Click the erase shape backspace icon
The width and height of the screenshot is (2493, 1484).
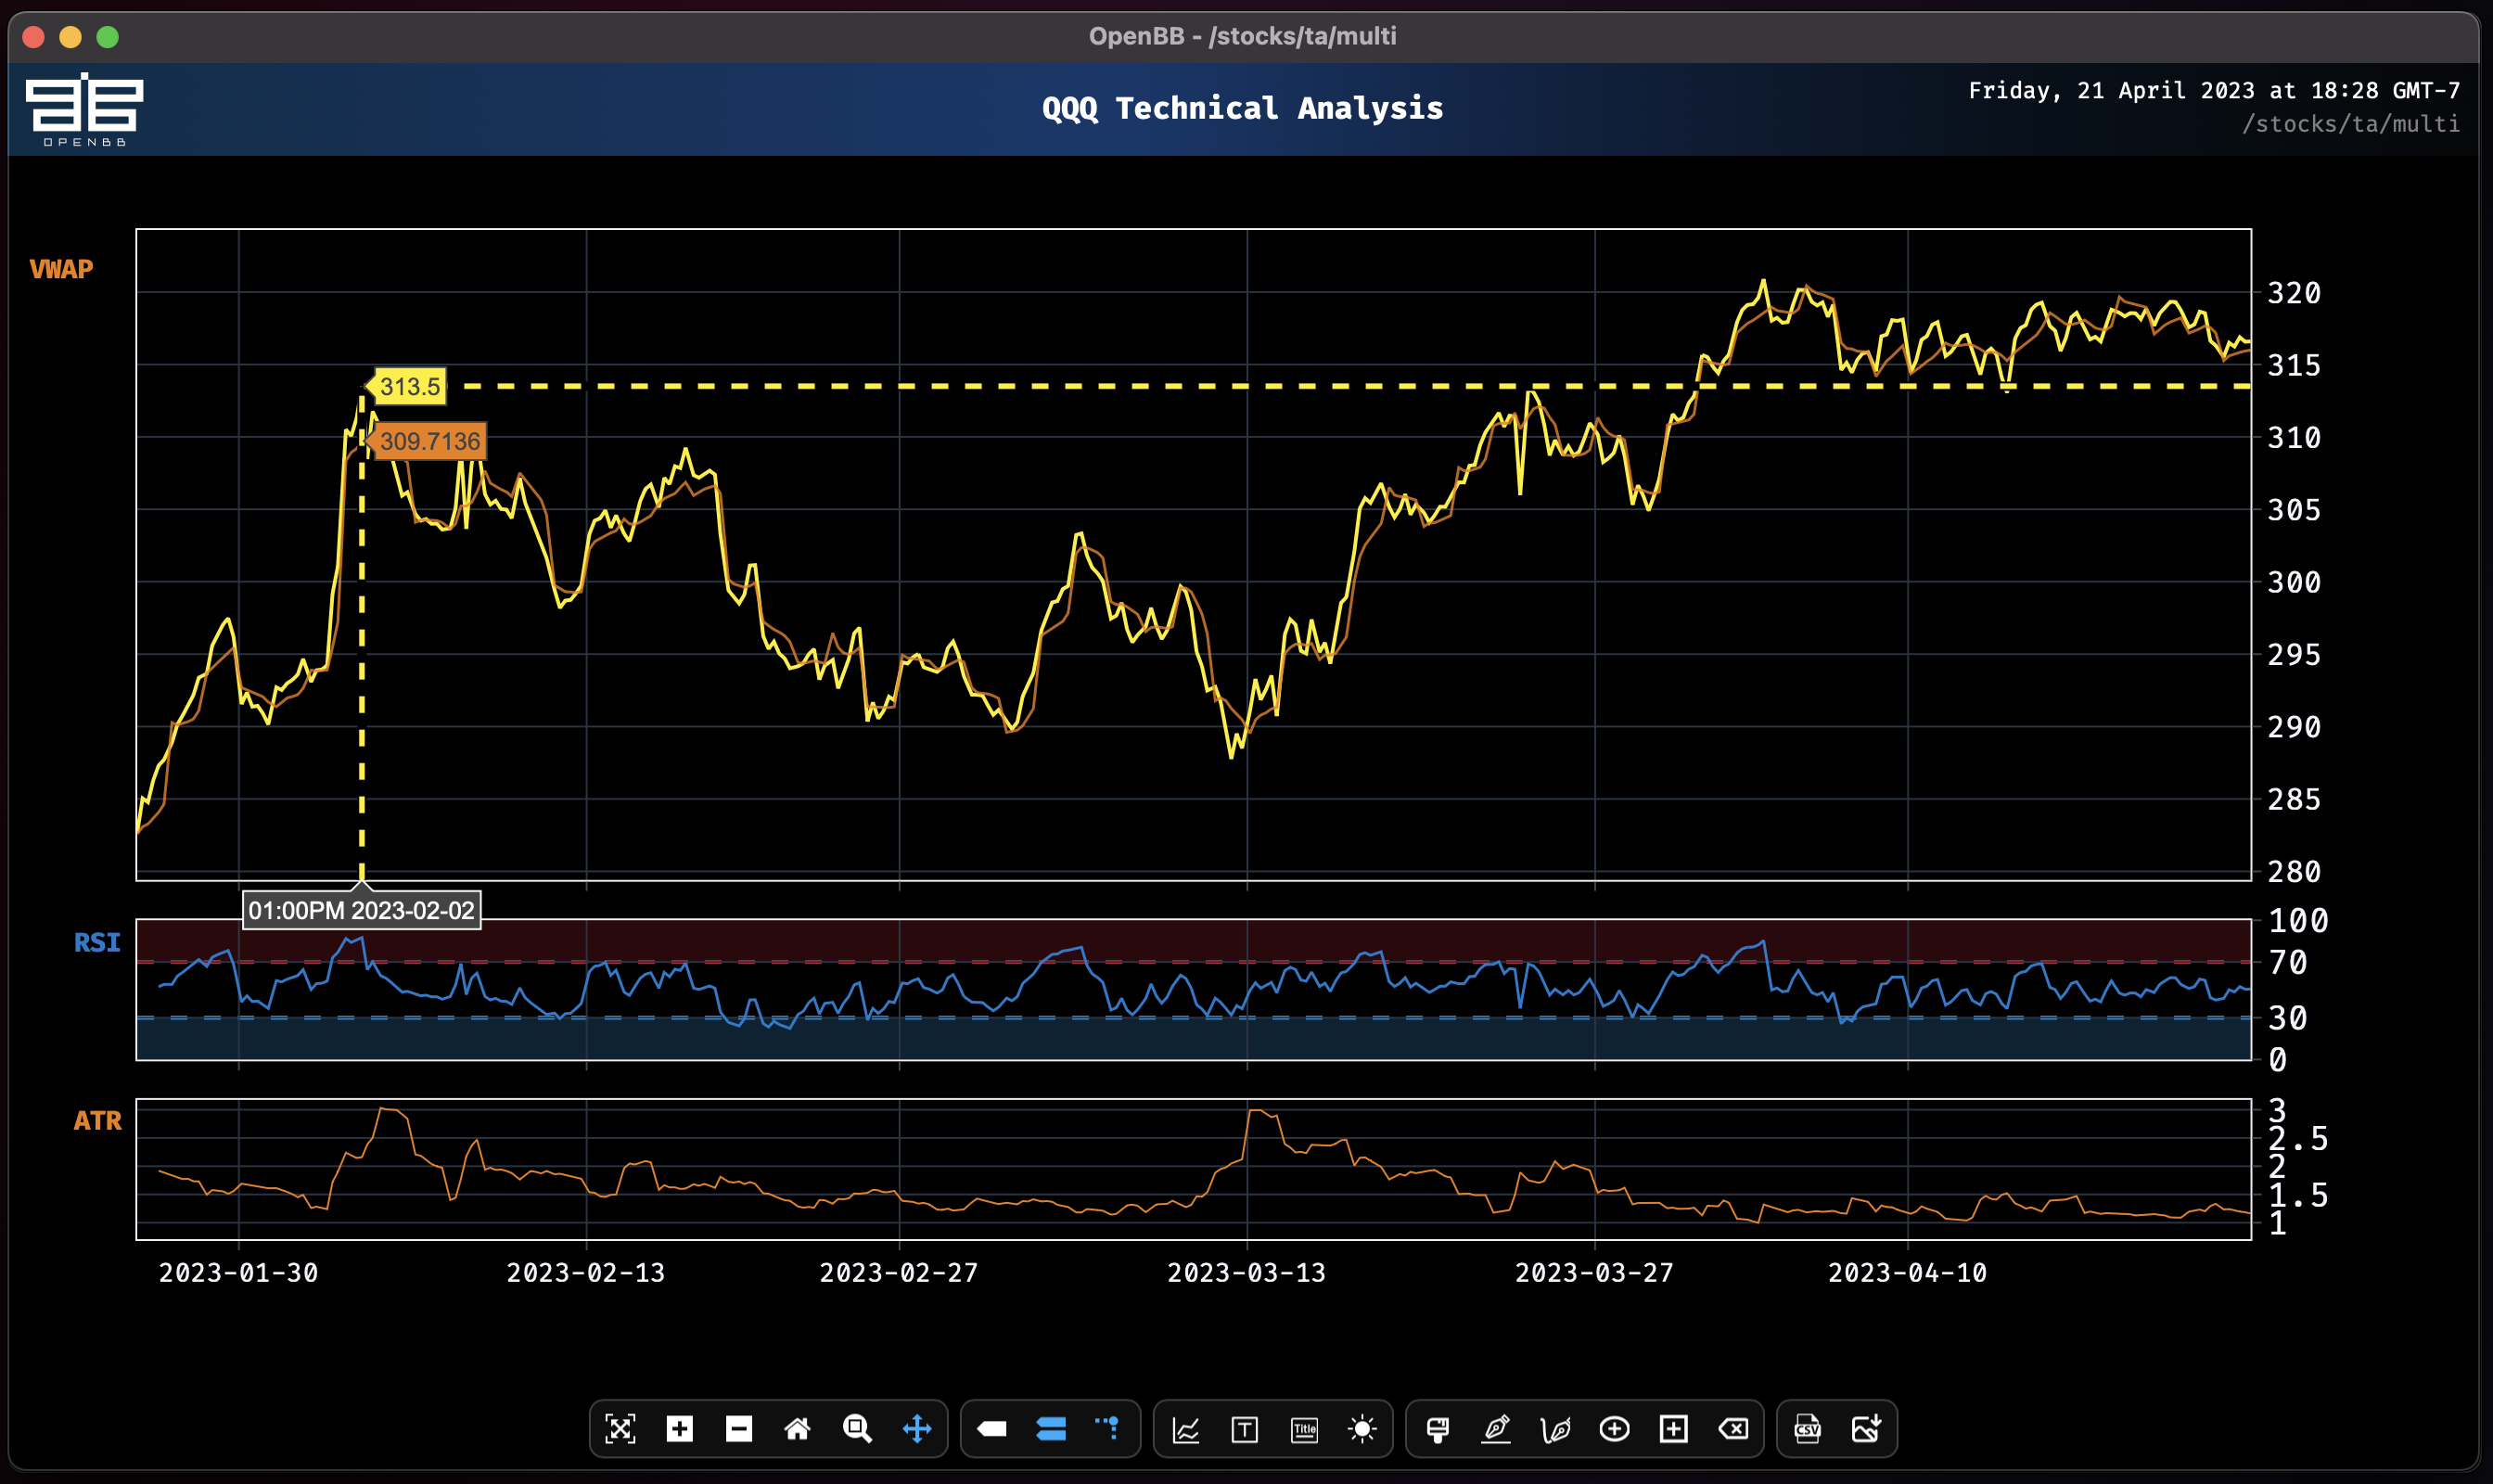tap(1732, 1429)
